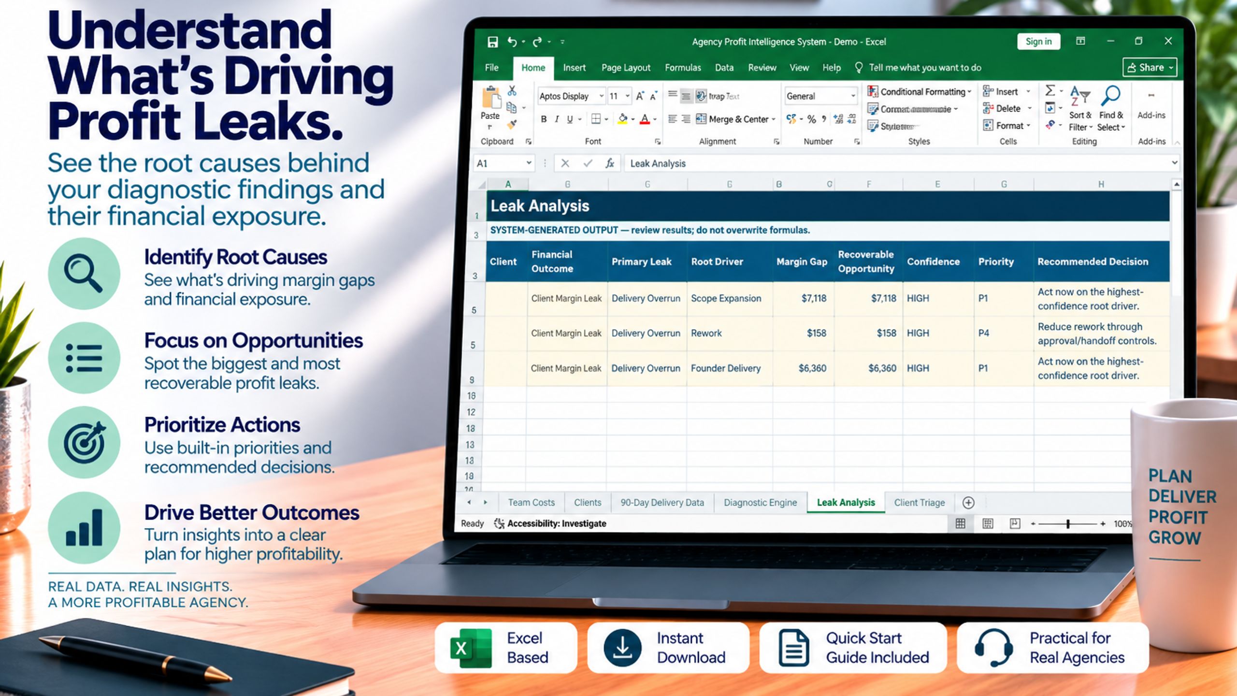Open Find & Select magnifier
The height and width of the screenshot is (696, 1237).
(1111, 108)
